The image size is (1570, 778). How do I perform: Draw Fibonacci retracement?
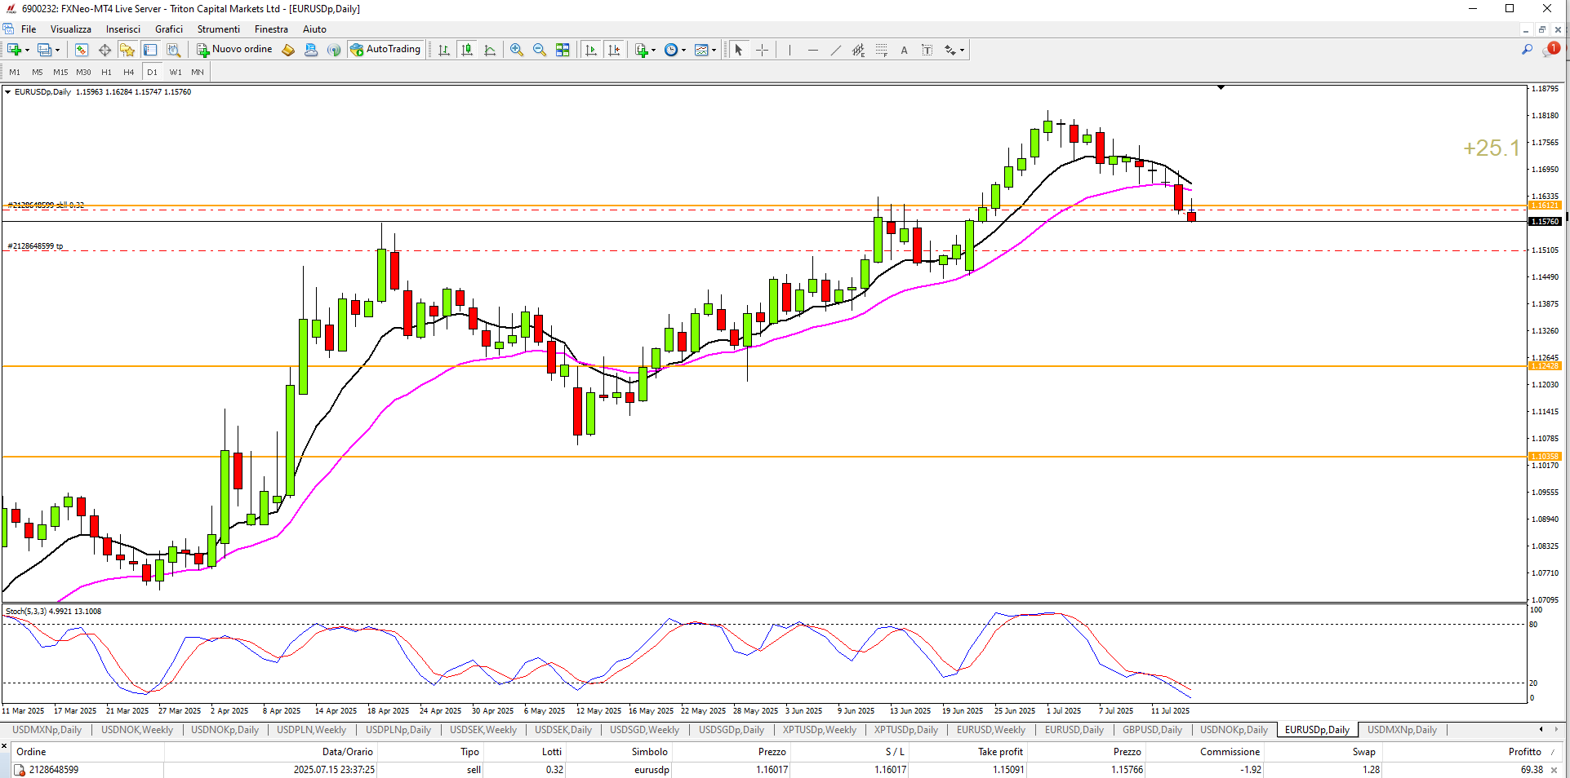pyautogui.click(x=881, y=50)
